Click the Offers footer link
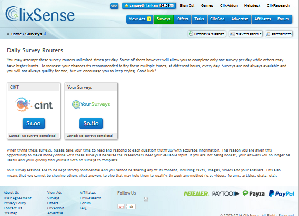The width and height of the screenshot is (299, 216). (53, 203)
